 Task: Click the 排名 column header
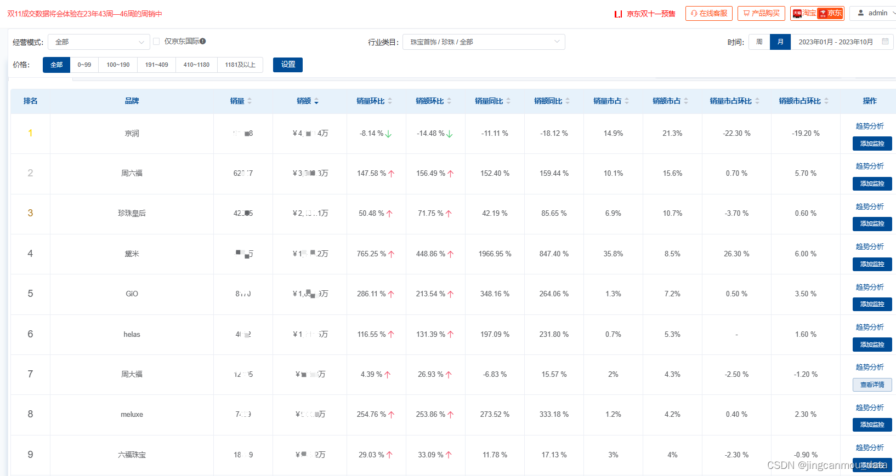(30, 101)
